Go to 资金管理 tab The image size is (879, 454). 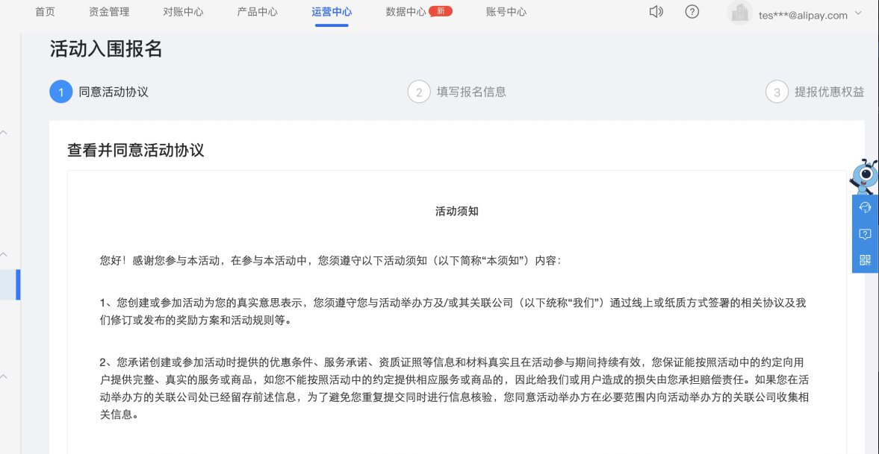point(109,12)
